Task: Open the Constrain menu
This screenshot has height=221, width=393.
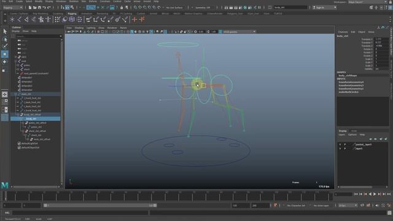Action: pyautogui.click(x=105, y=1)
